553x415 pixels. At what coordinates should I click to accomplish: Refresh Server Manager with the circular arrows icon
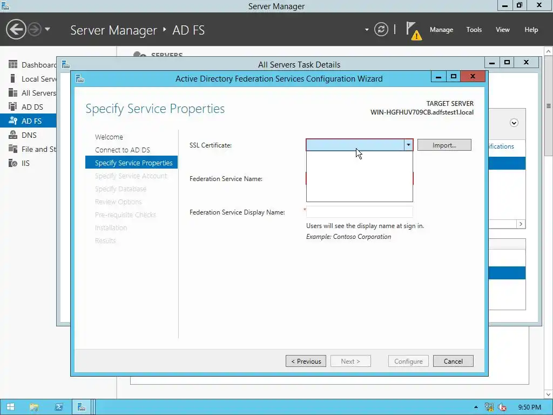(381, 29)
